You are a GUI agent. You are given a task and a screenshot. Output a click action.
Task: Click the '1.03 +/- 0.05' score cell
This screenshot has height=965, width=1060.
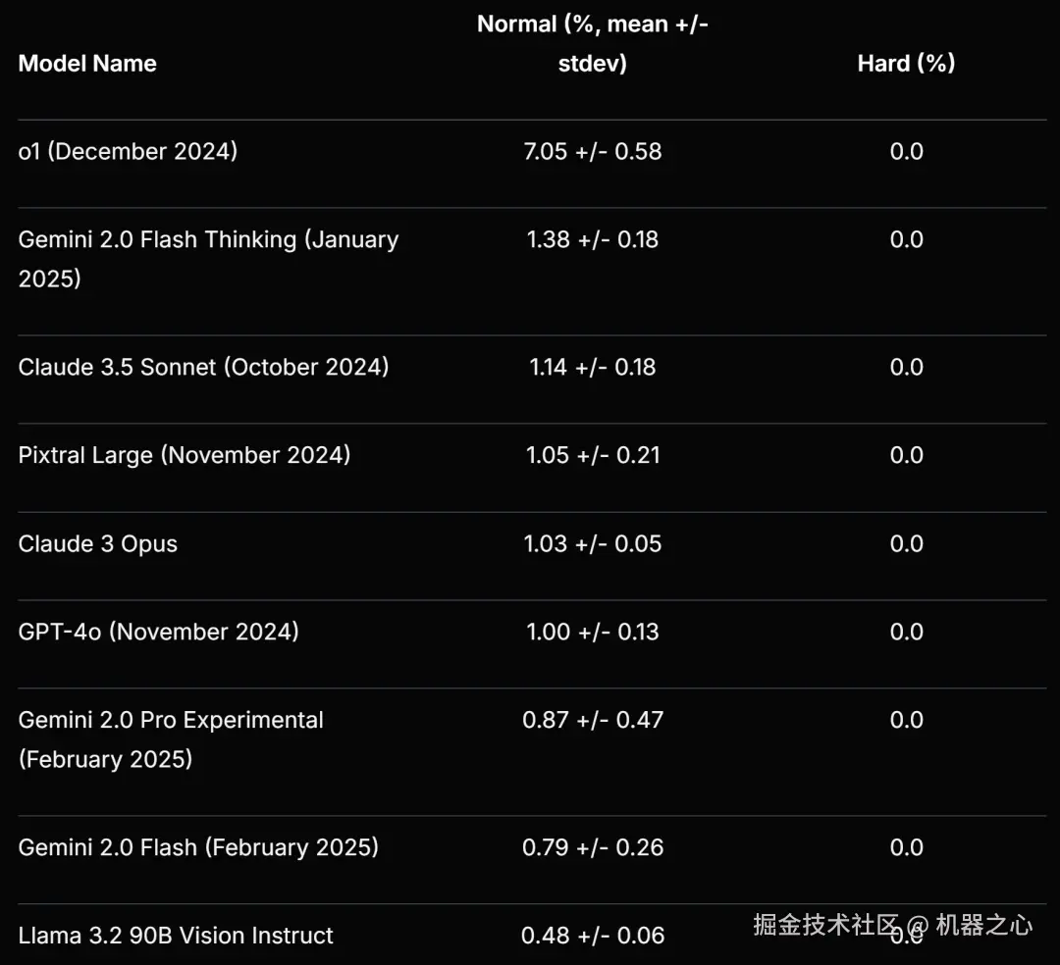[592, 543]
